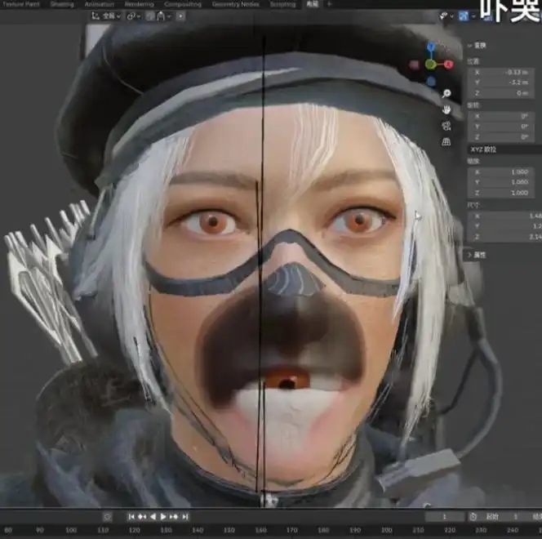The image size is (542, 539).
Task: Toggle camera view icon in viewport
Action: [446, 126]
